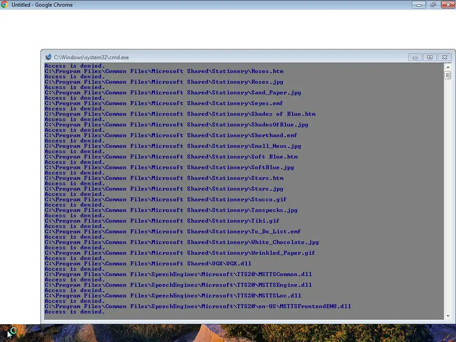Click the MSTTSFrontendENU.dll path line
This screenshot has width=456, height=342.
click(198, 306)
